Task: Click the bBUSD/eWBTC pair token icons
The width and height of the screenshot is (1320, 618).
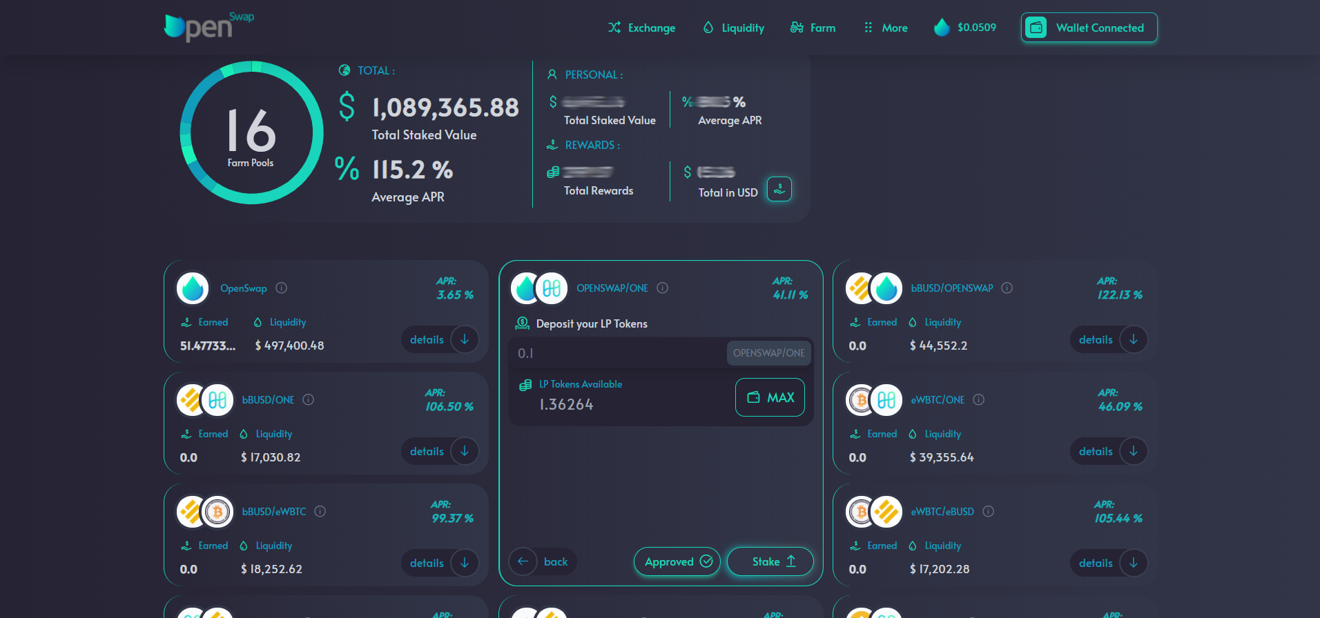Action: [x=205, y=512]
